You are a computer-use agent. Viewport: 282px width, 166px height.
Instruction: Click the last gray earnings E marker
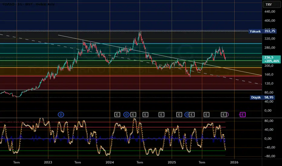(x=224, y=114)
